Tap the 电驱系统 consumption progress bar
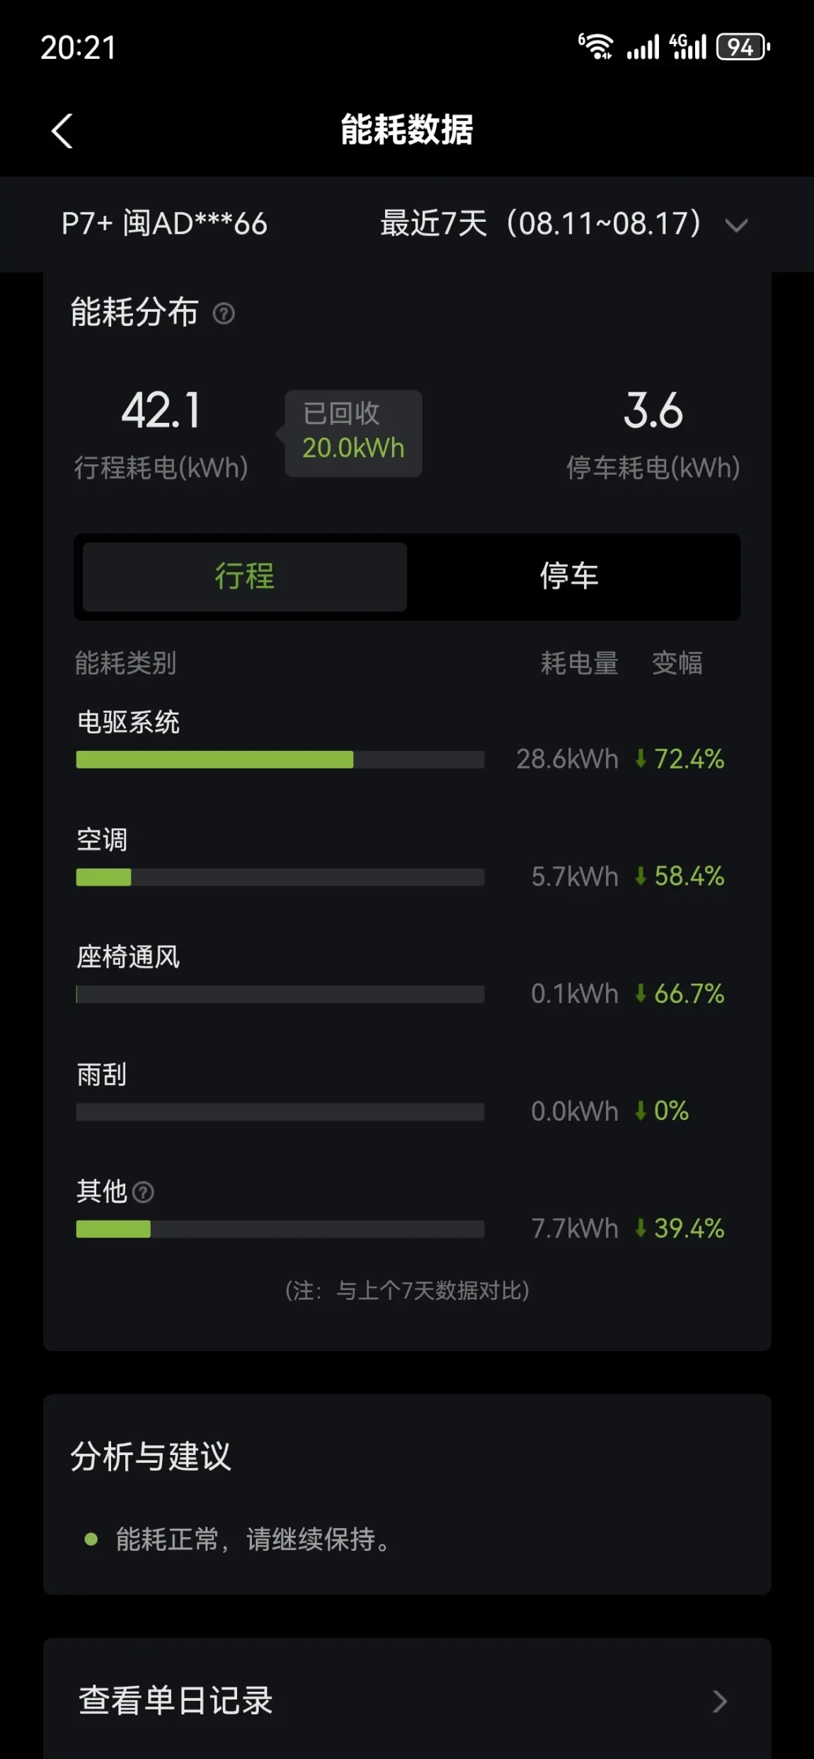This screenshot has width=814, height=1759. point(280,759)
